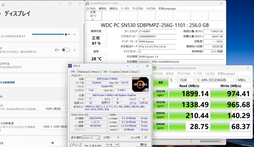Click the power on count value 59590 回

pos(214,46)
